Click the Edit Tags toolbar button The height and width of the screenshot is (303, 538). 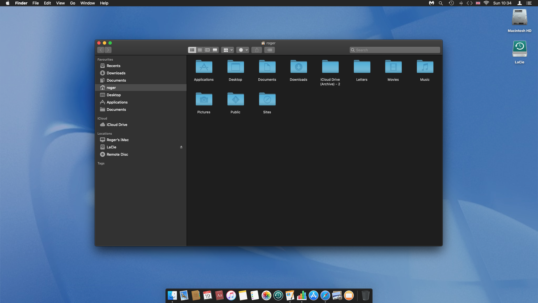coord(270,50)
